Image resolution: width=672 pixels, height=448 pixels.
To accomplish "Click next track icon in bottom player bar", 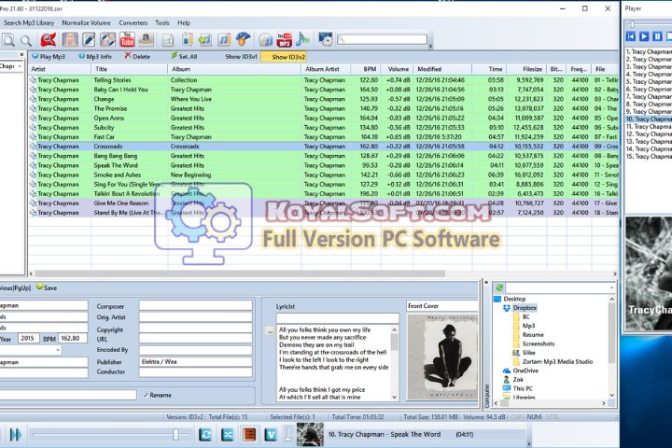I will click(x=16, y=435).
